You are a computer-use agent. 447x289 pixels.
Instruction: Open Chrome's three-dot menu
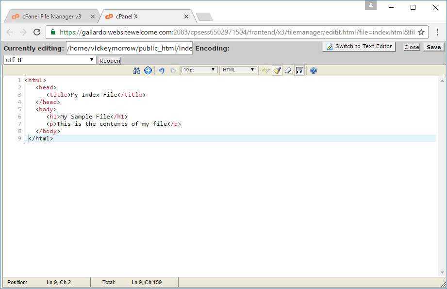tap(437, 32)
